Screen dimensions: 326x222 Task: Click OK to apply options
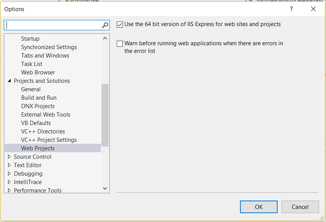[259, 207]
